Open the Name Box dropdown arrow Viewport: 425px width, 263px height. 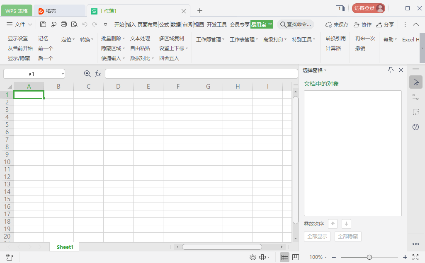(x=63, y=74)
